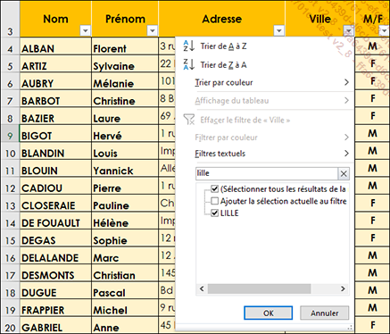The height and width of the screenshot is (334, 390).
Task: Expand the Filtres textuels submenu arrow
Action: [x=346, y=154]
